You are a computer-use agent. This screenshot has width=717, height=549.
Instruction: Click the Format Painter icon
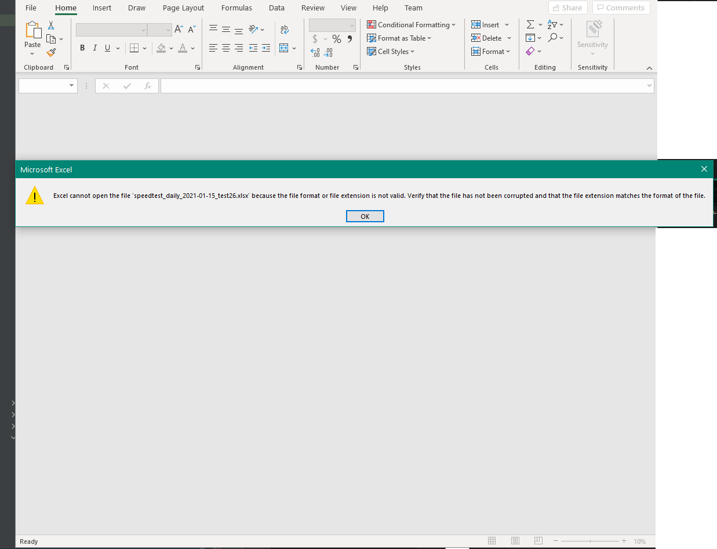51,52
